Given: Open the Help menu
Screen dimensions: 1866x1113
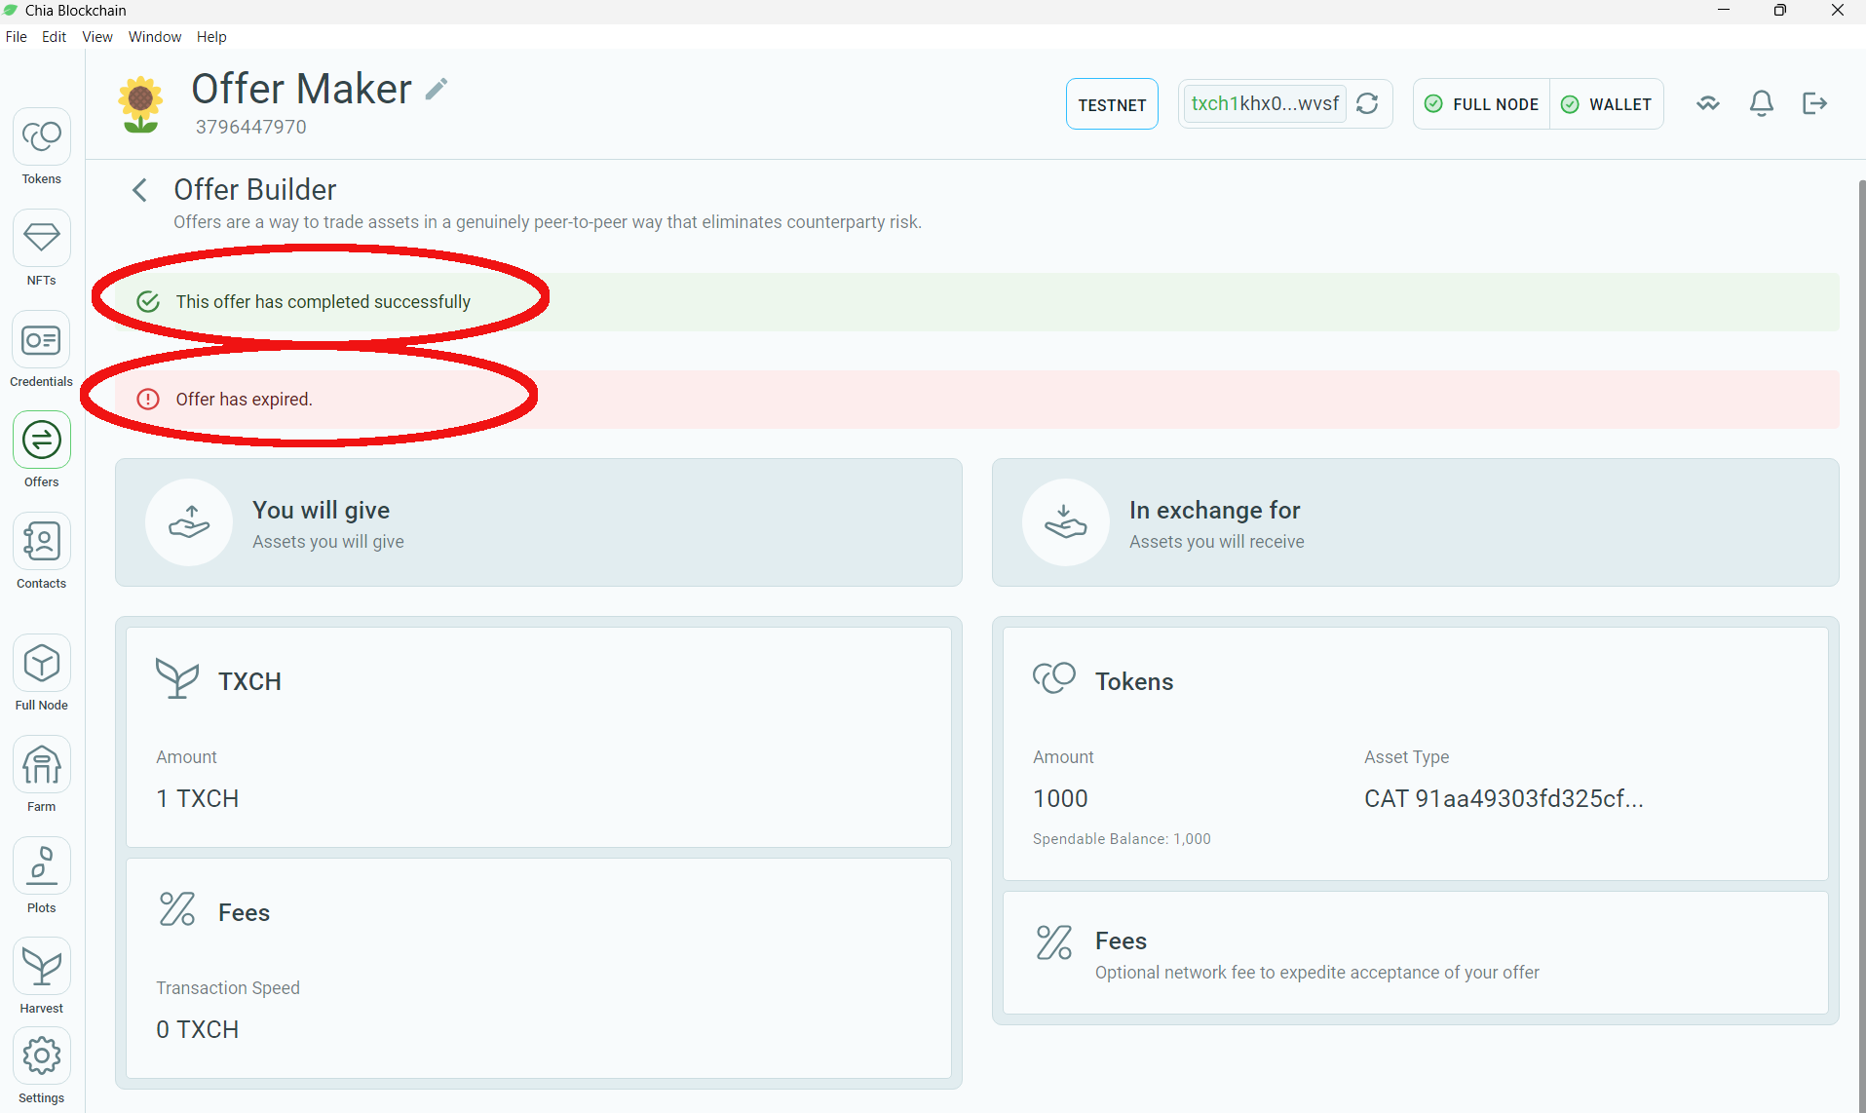Looking at the screenshot, I should click(211, 36).
